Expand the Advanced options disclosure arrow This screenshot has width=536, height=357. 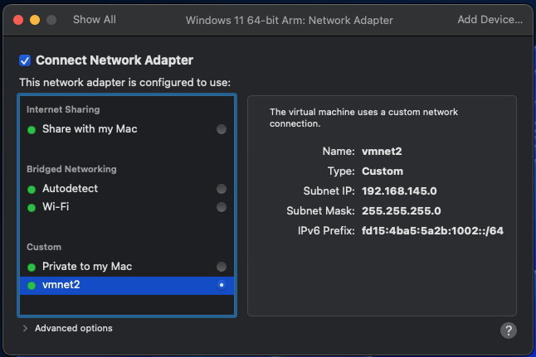(x=25, y=328)
